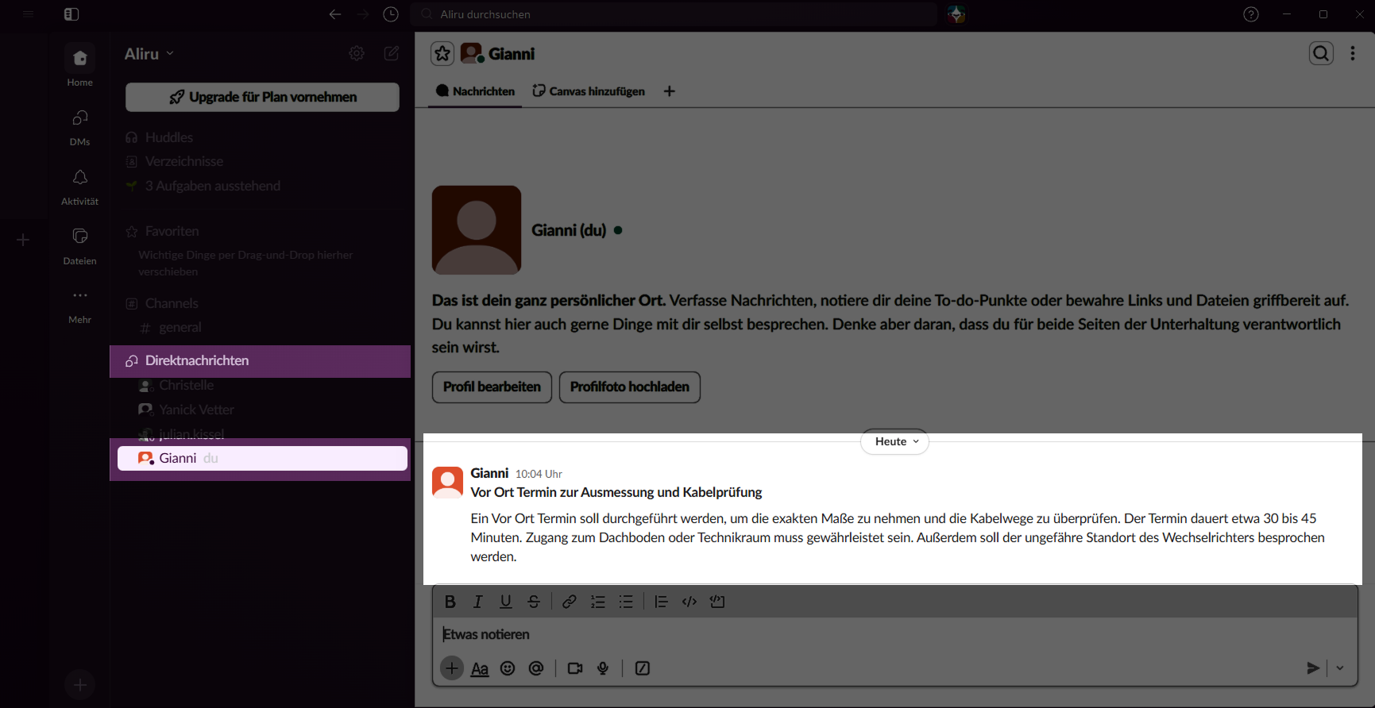Image resolution: width=1375 pixels, height=708 pixels.
Task: Click the Gianni name in header
Action: pyautogui.click(x=512, y=53)
